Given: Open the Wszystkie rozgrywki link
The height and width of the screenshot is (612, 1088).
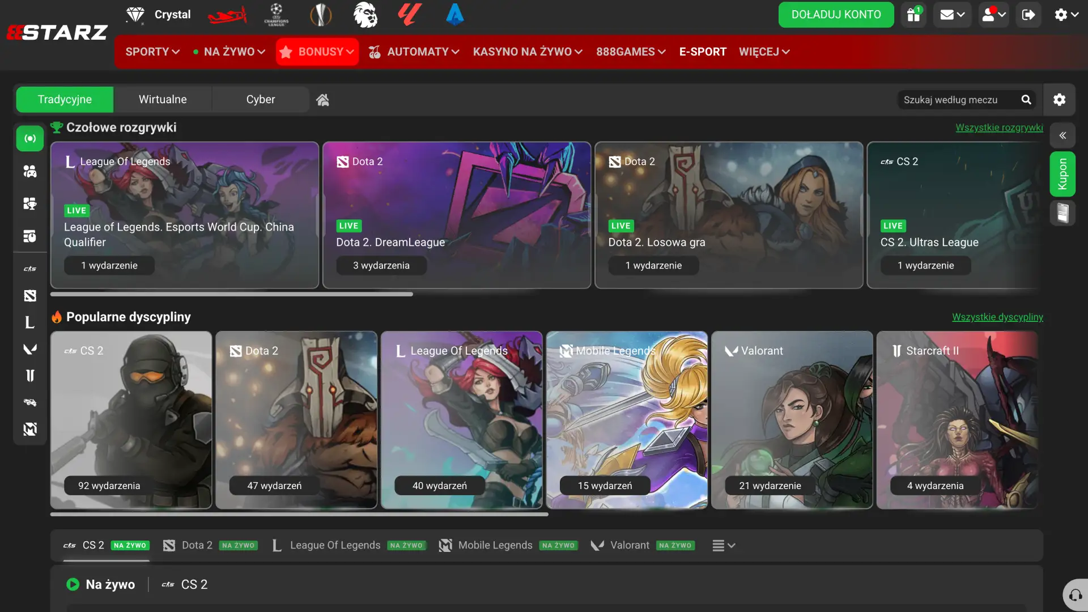Looking at the screenshot, I should 999,127.
